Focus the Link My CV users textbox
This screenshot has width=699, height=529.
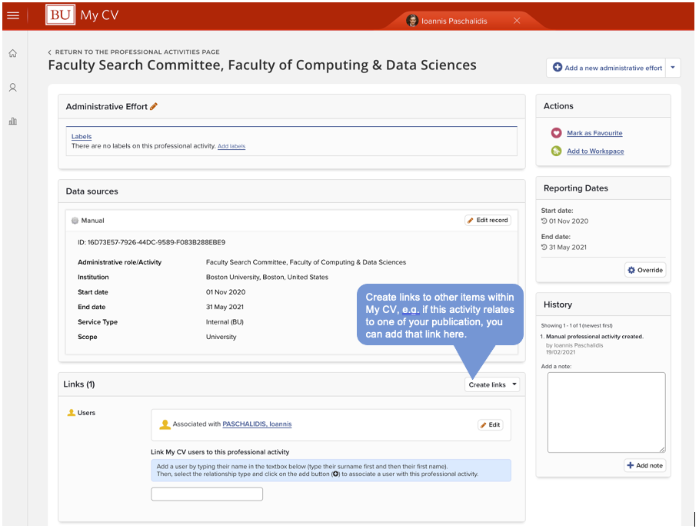(x=207, y=494)
